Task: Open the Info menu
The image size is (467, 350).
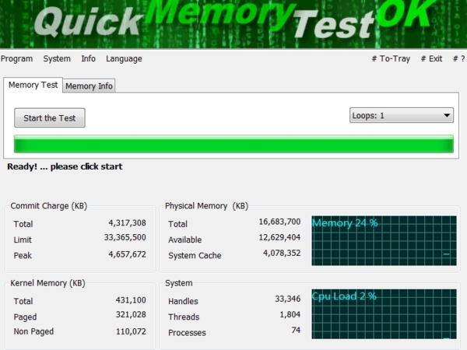Action: pyautogui.click(x=89, y=58)
